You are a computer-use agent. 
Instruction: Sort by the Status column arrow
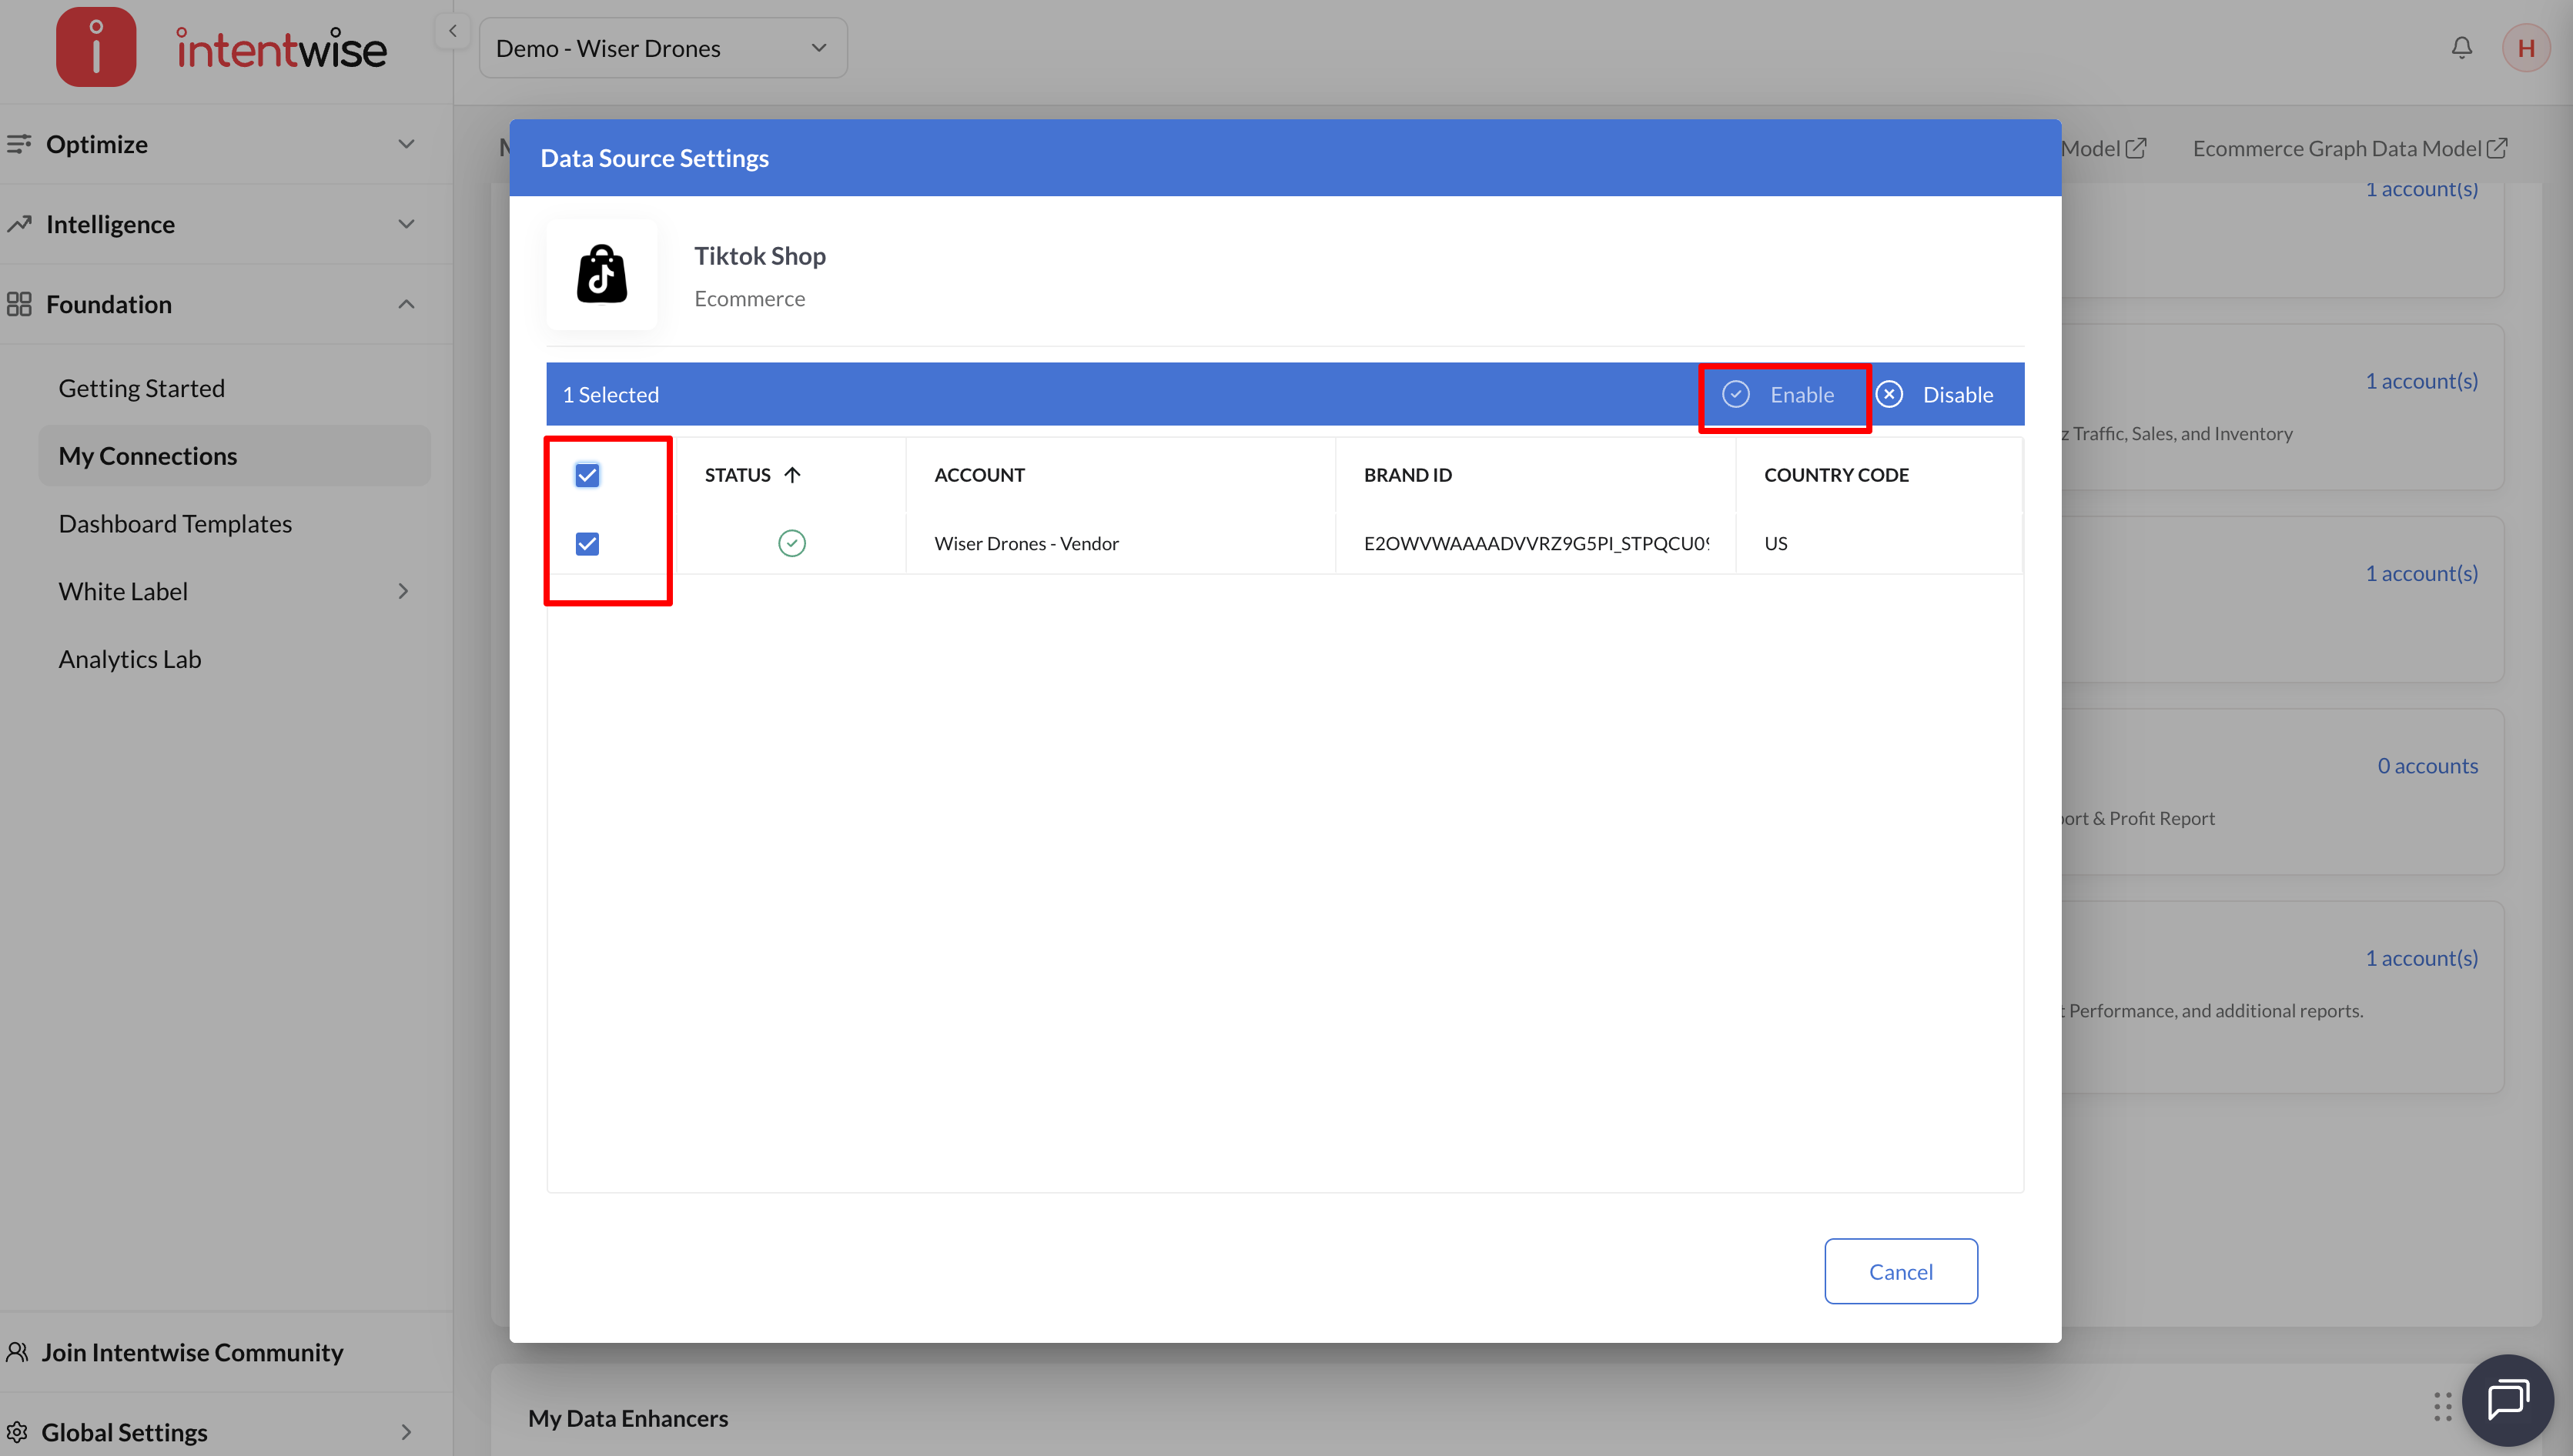[792, 475]
